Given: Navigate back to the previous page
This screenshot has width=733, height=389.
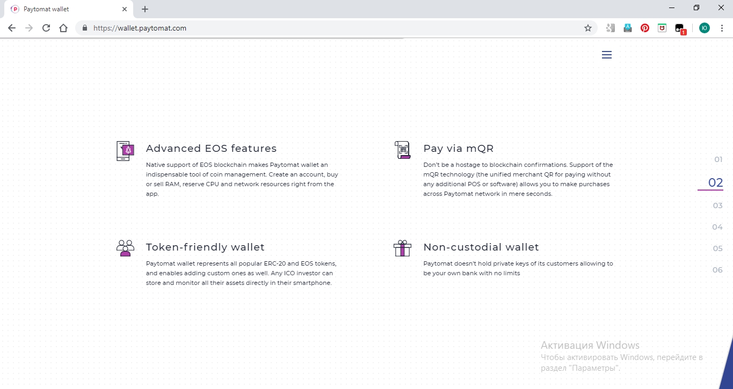Looking at the screenshot, I should pos(12,28).
